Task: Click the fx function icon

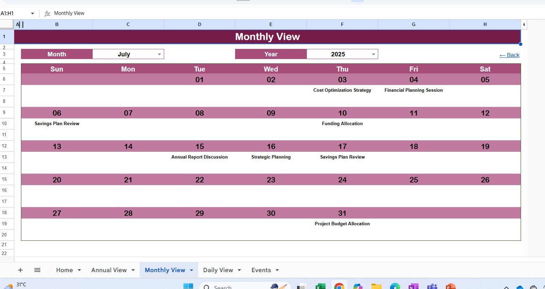Action: tap(47, 14)
